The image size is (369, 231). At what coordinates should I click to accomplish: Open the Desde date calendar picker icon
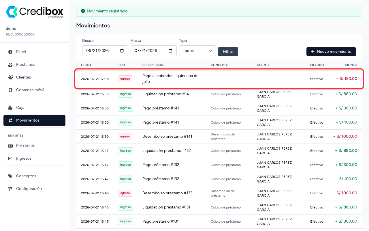tap(122, 51)
